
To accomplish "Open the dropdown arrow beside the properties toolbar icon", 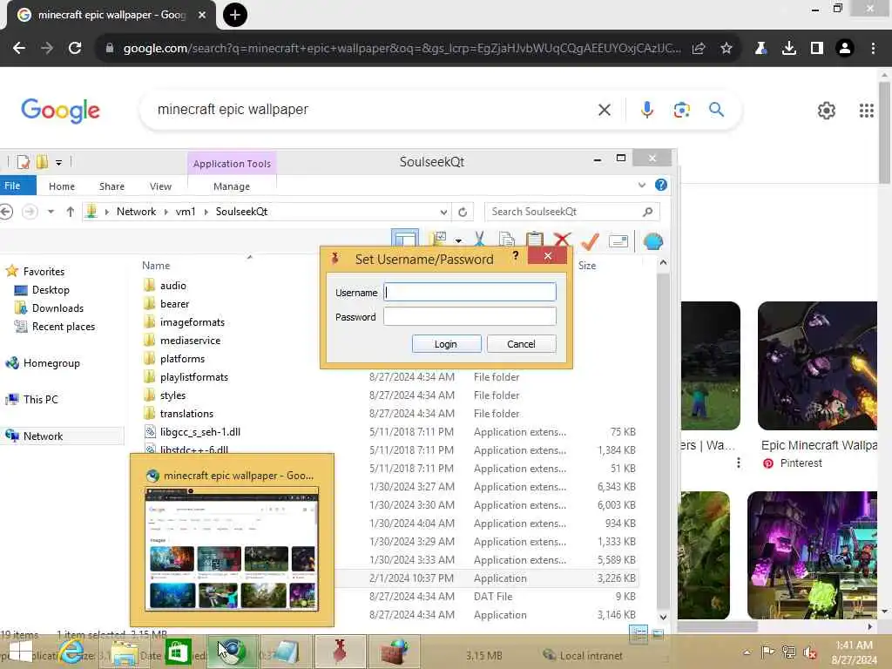I will click(458, 240).
